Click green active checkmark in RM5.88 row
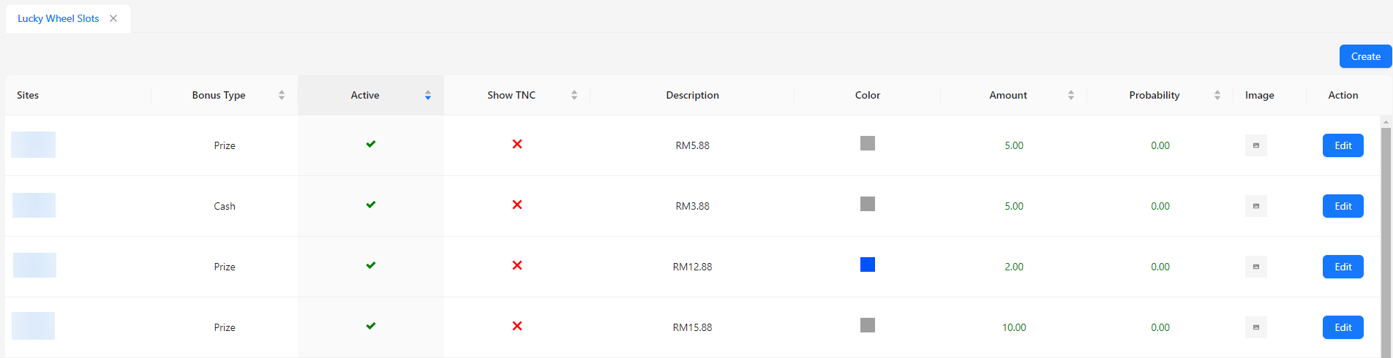 371,144
